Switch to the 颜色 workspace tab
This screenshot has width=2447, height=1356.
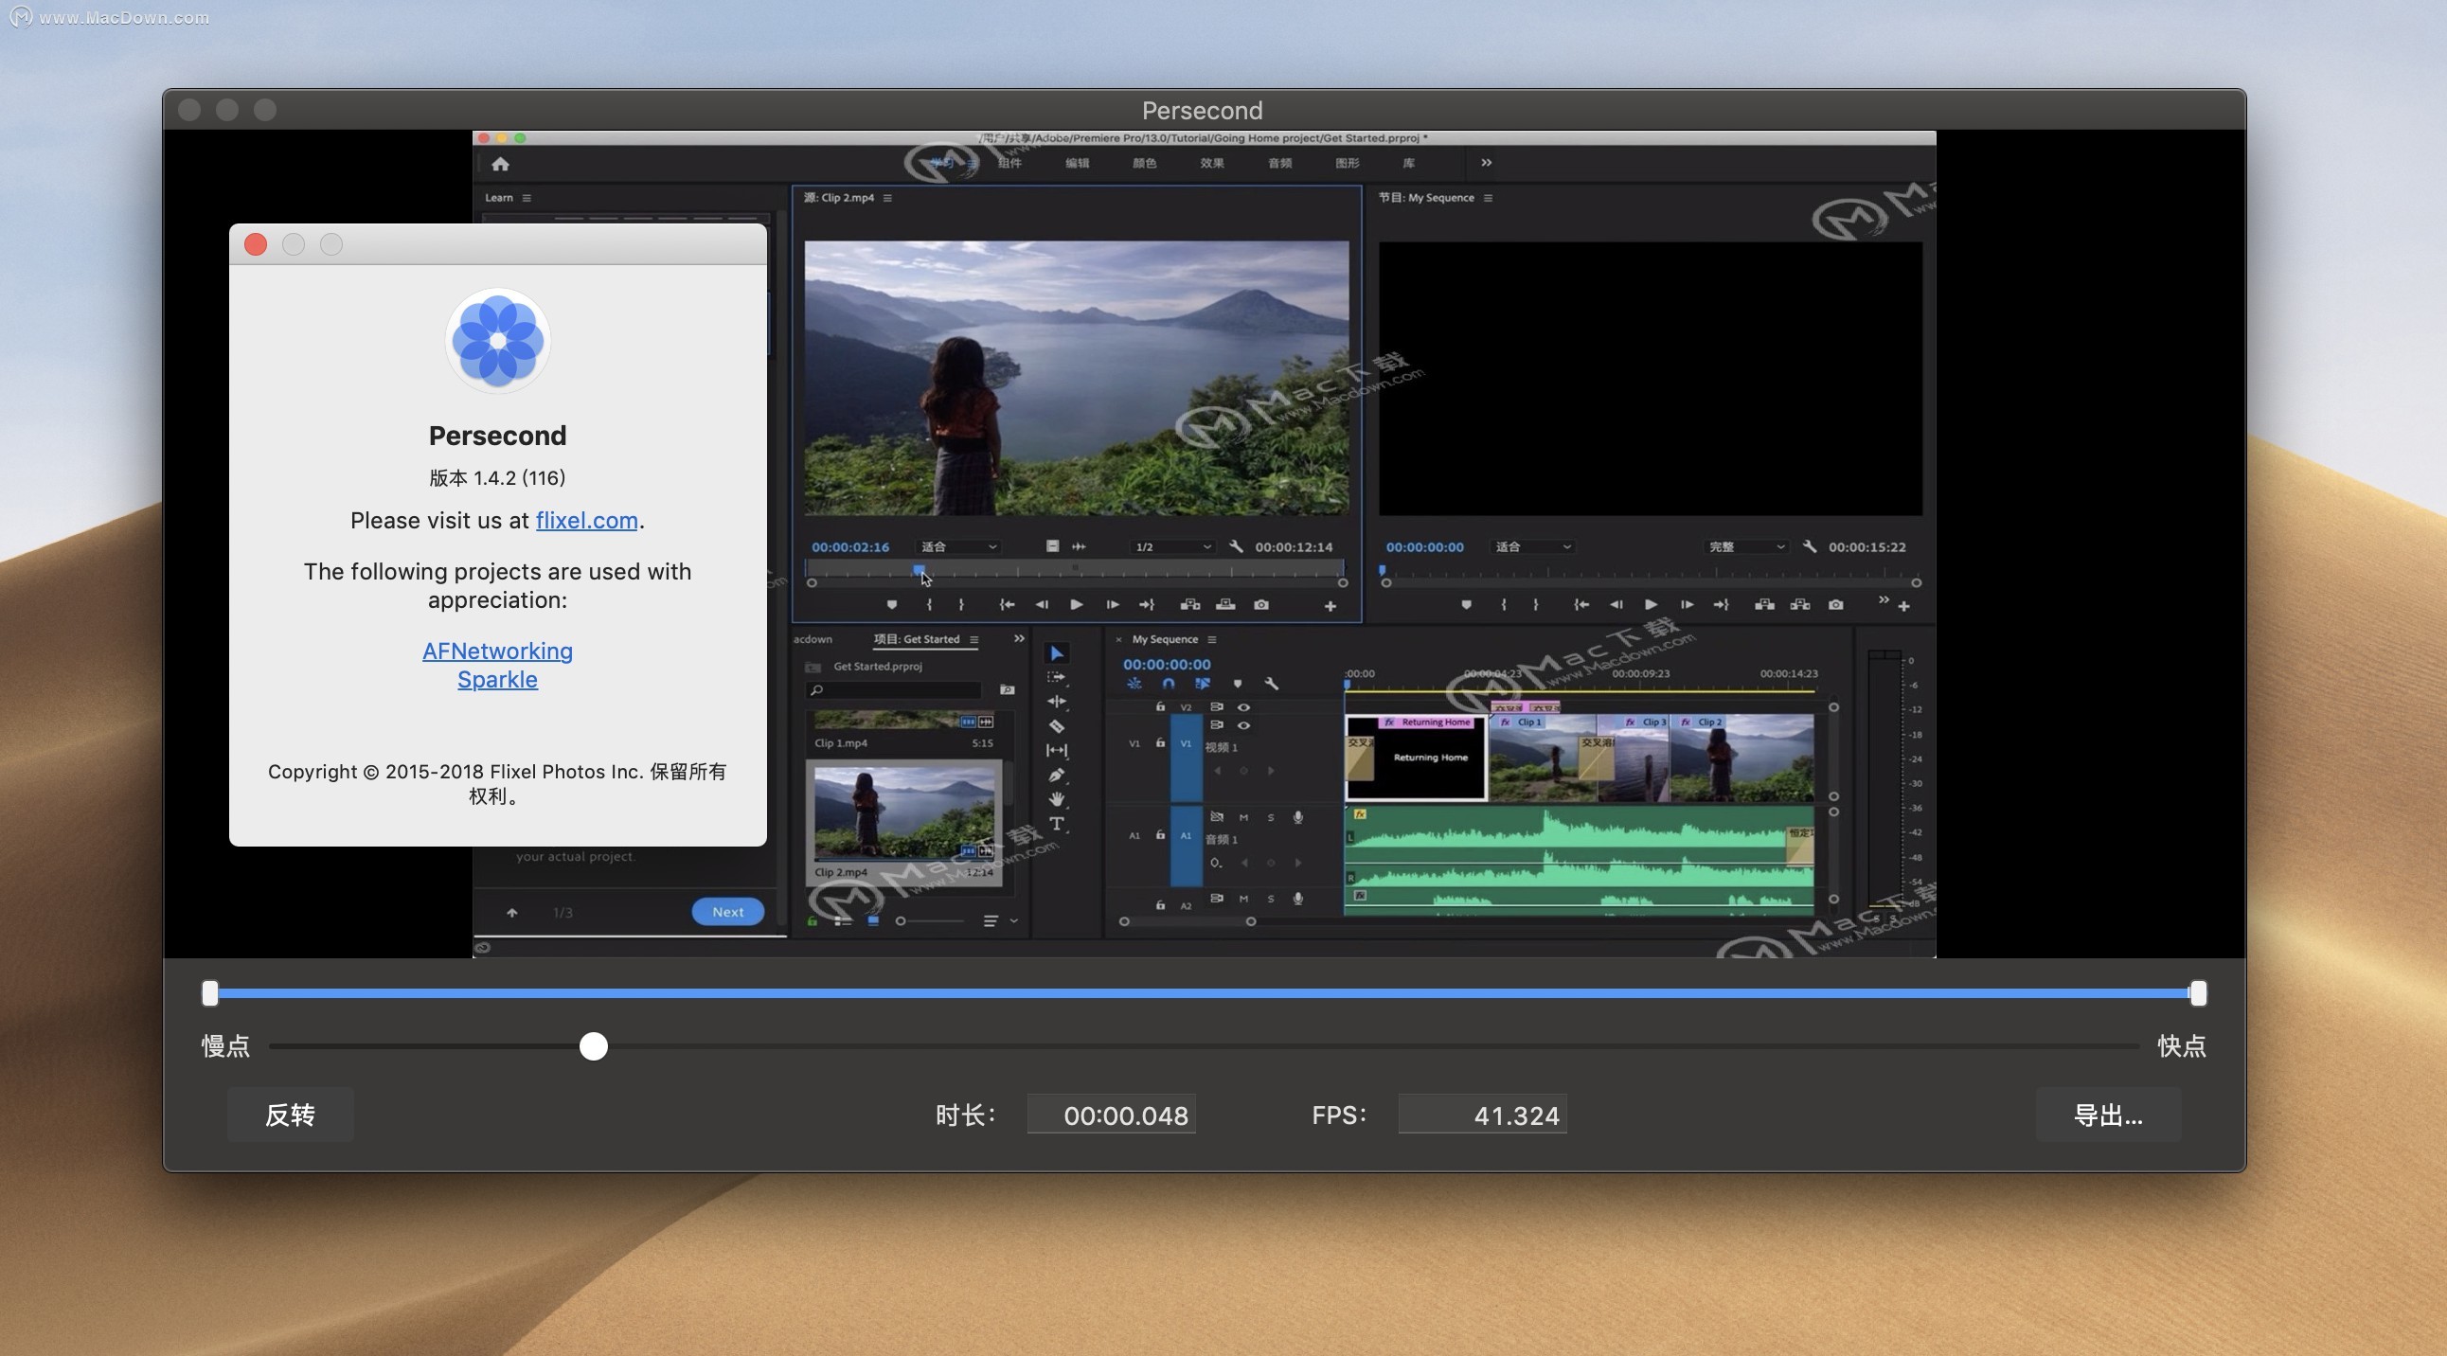pos(1144,163)
